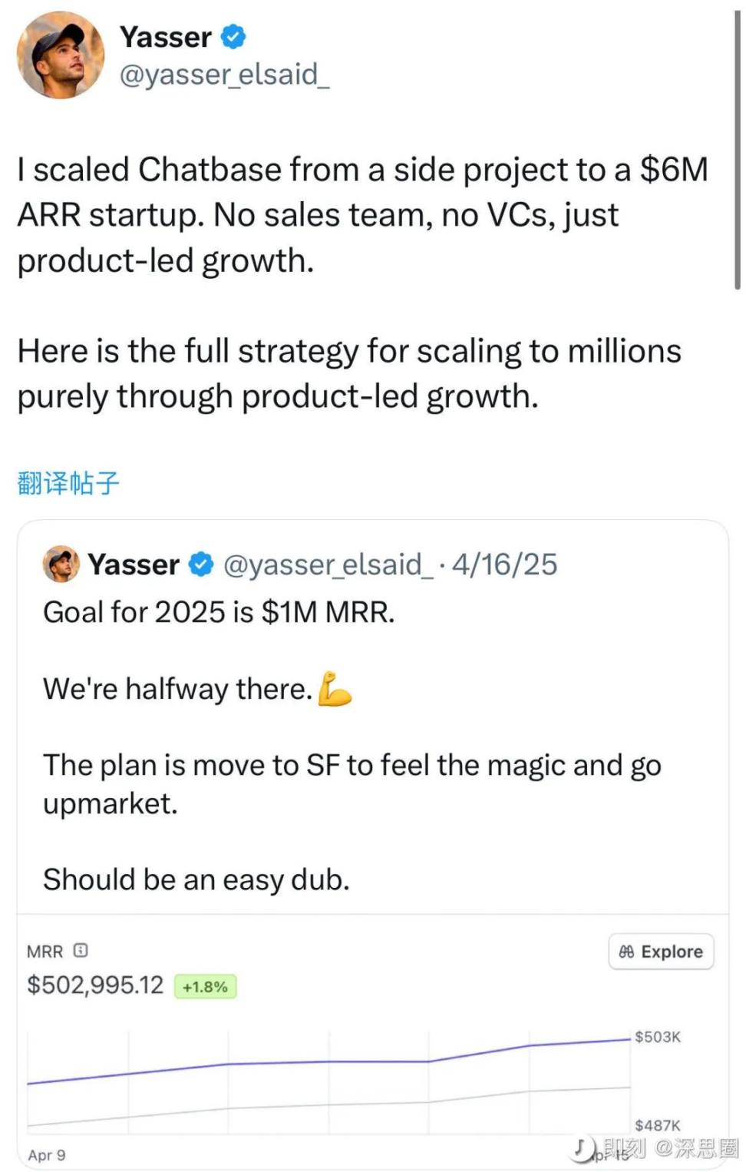Open the @yasser_elsaid_ handle at top
The width and height of the screenshot is (746, 1172).
point(224,74)
